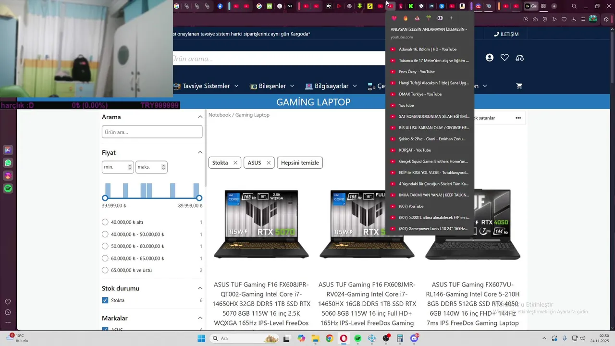Select the '50.000,00 ₺ - 60.000,00 ₺' price range
Screen dimensions: 615x346
[x=105, y=246]
